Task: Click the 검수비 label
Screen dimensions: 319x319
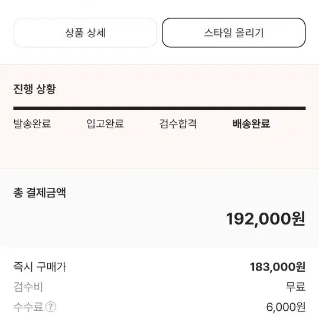Action: click(28, 287)
